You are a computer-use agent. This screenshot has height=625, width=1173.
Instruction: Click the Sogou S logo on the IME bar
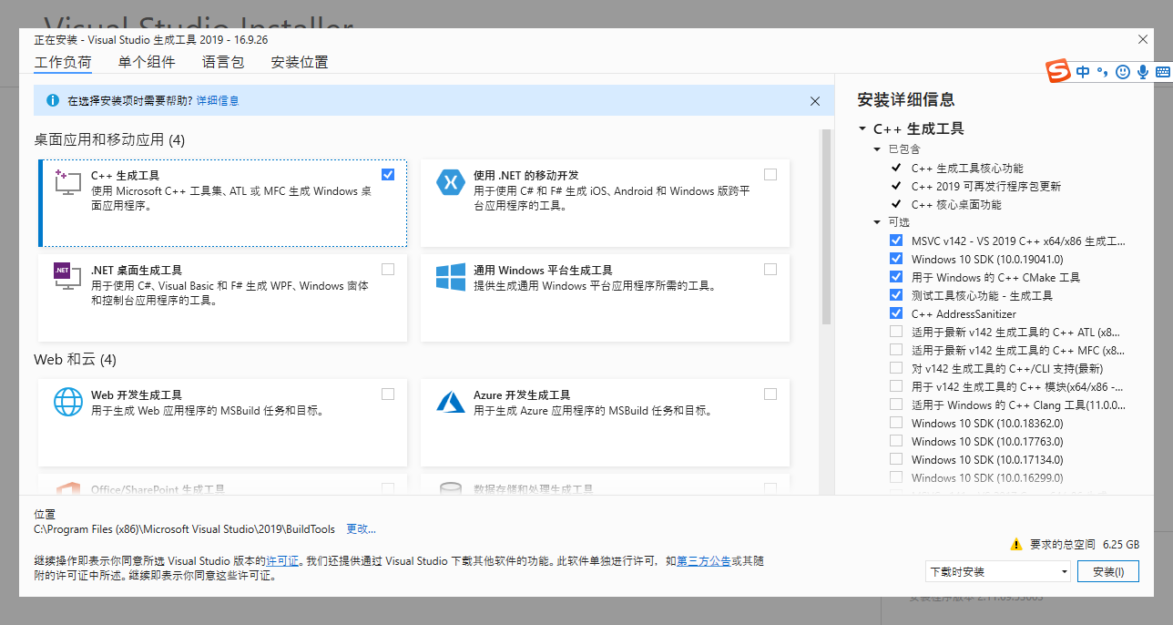pos(1057,71)
